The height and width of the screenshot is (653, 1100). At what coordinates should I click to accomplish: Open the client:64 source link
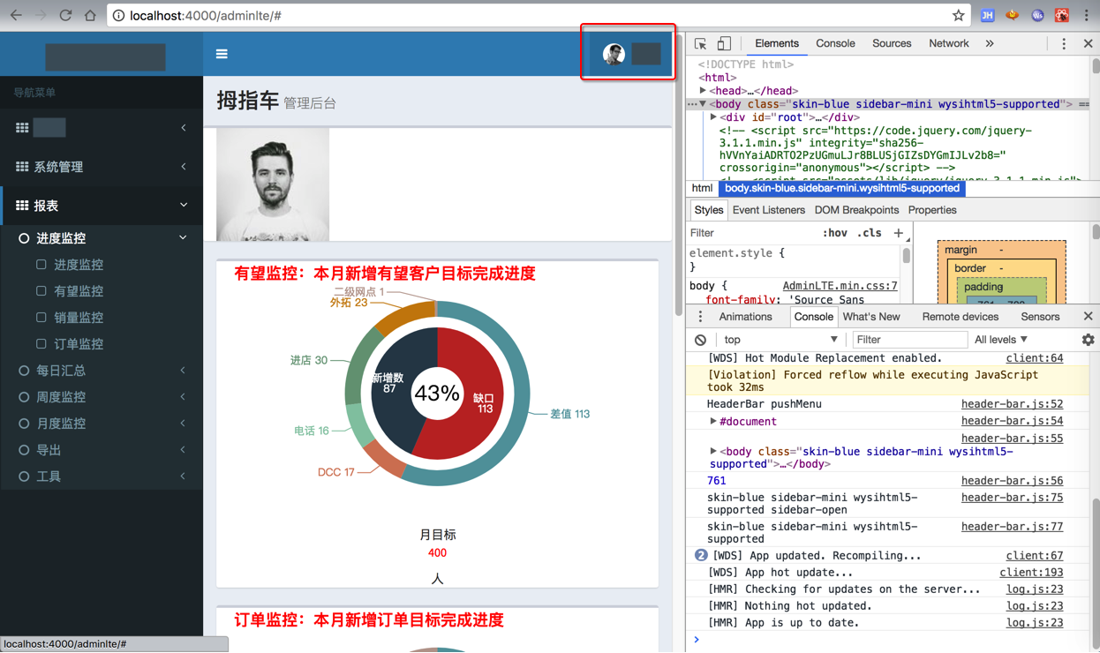[x=1035, y=358]
